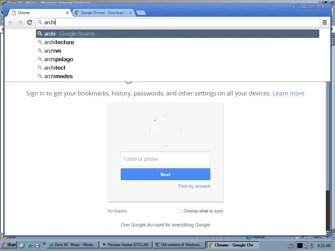Expand the Quick Launch overflow chevron
Screen dimensions: 335x251
(x=44, y=244)
